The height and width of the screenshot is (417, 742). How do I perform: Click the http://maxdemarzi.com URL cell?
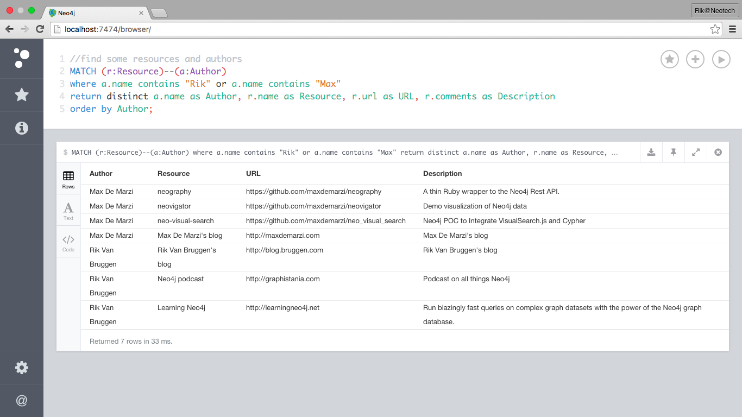coord(283,236)
